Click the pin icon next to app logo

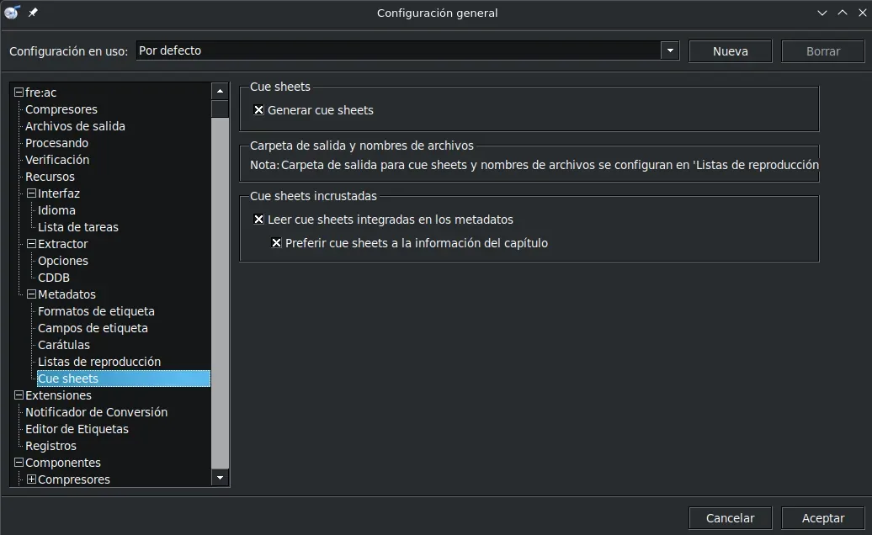[32, 13]
